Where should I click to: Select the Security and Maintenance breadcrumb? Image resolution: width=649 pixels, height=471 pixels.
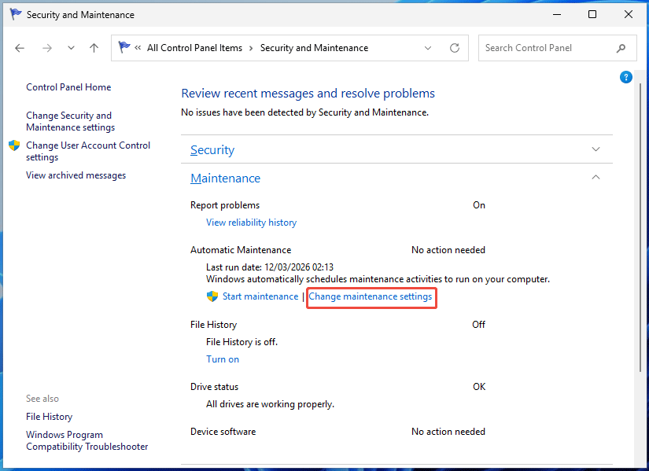[x=314, y=47]
